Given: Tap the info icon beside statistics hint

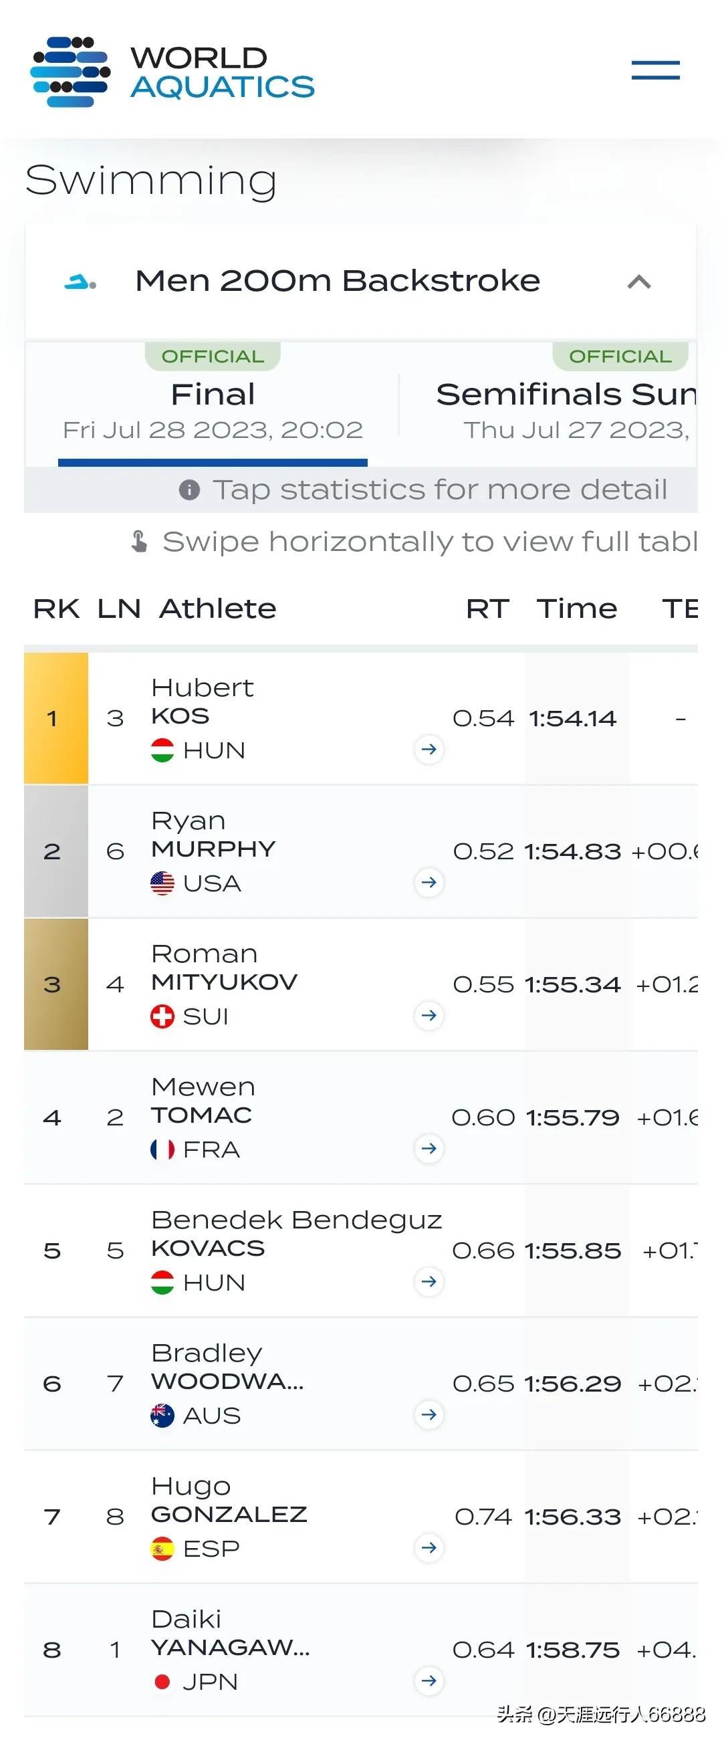Looking at the screenshot, I should 189,490.
